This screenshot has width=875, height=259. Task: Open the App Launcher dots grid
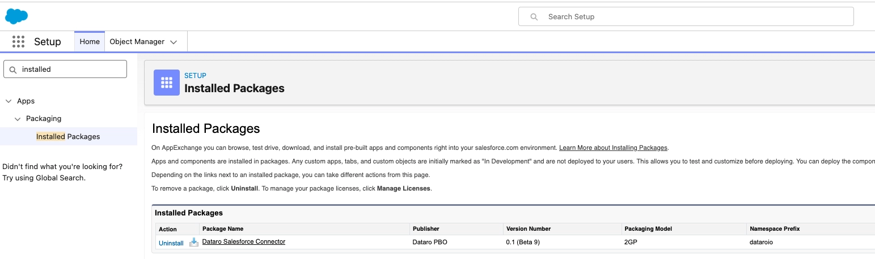click(x=18, y=41)
